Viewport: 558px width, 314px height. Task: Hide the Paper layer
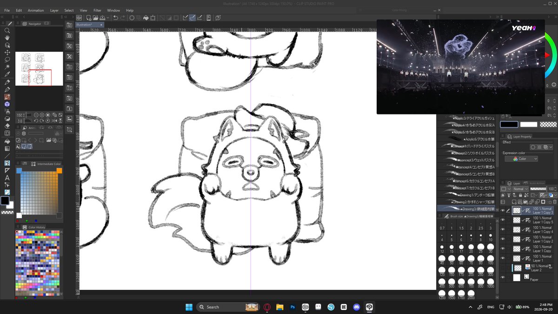[503, 278]
